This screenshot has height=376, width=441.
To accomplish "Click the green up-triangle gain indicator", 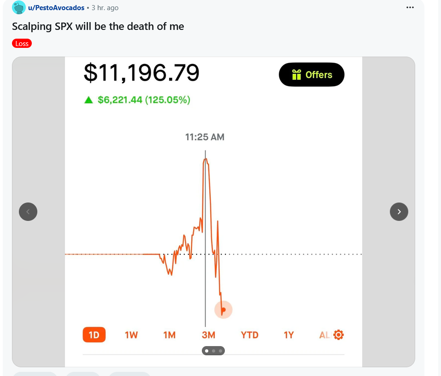I will tap(88, 100).
